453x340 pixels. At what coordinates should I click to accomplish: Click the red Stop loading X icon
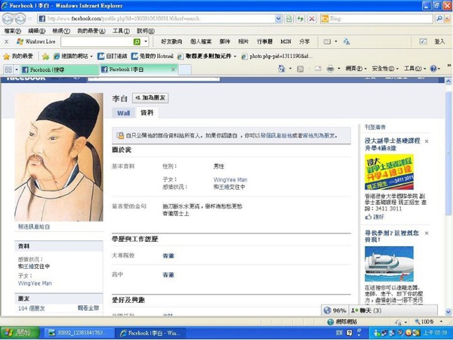click(312, 19)
